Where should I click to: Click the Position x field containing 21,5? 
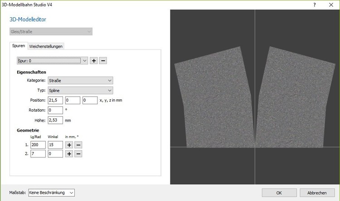(x=55, y=100)
